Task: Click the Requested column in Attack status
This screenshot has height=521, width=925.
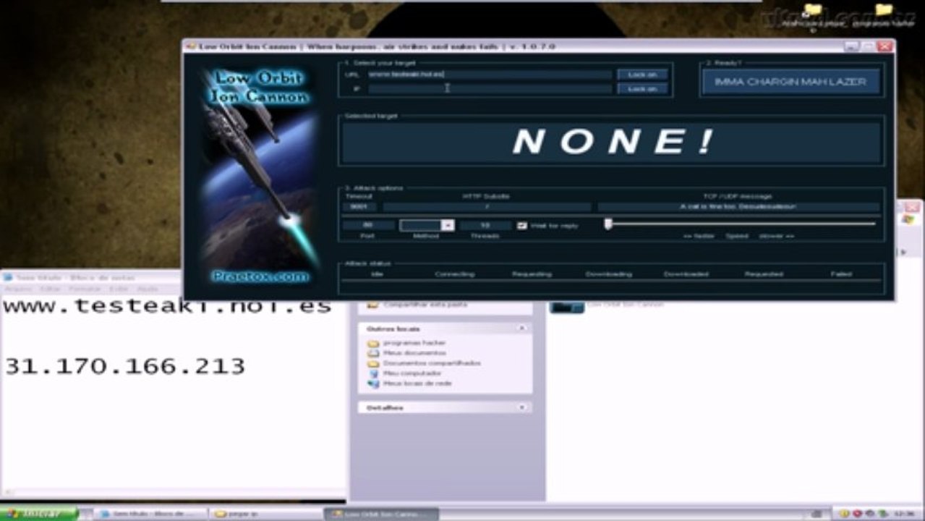Action: point(764,274)
